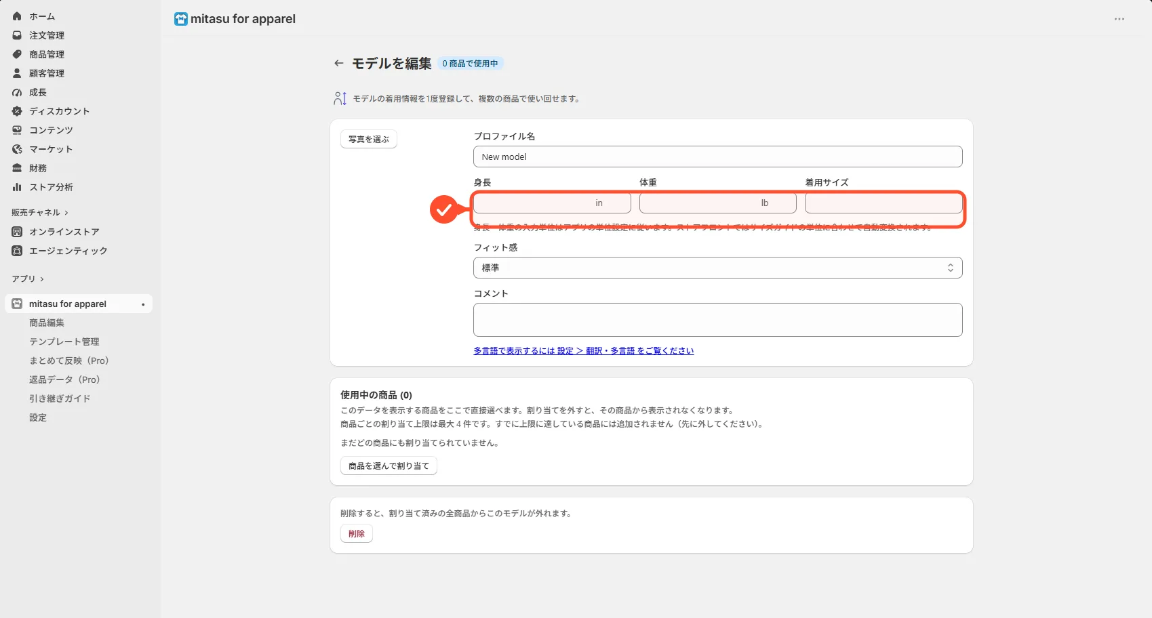The height and width of the screenshot is (618, 1152).
Task: Open the three-dot more menu
Action: pos(1119,19)
